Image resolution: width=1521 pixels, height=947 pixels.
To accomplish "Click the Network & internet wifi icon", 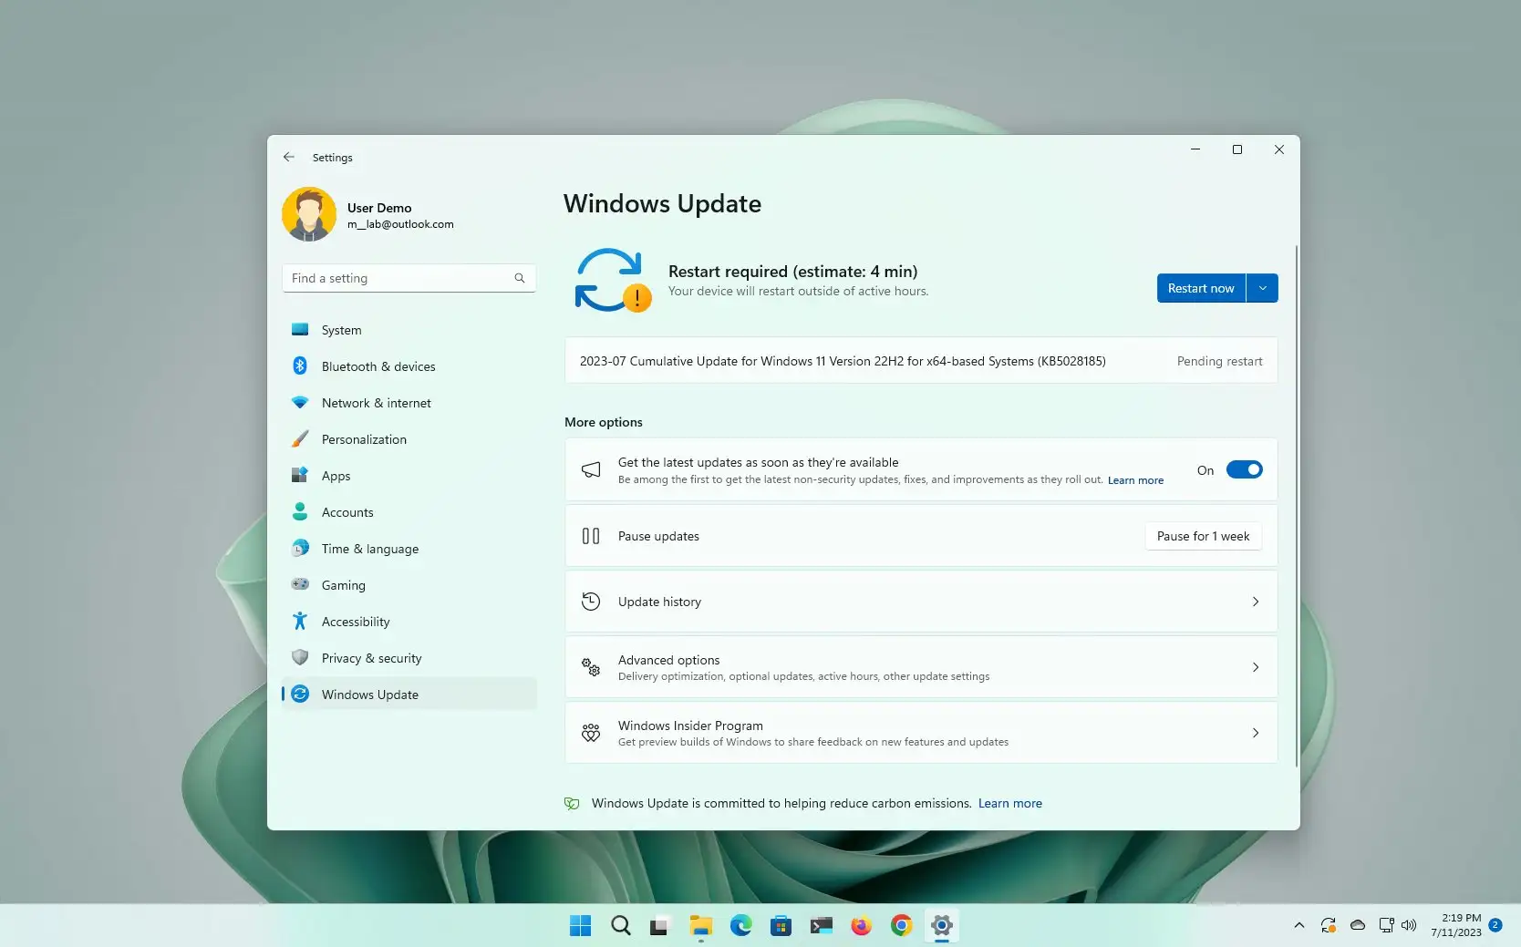I will (x=299, y=402).
